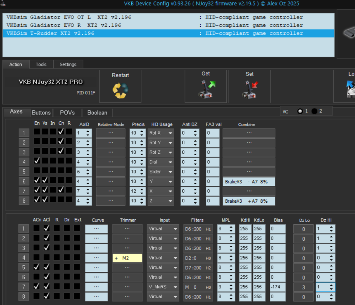Switch to the POVs tab
The image size is (355, 305).
click(67, 113)
